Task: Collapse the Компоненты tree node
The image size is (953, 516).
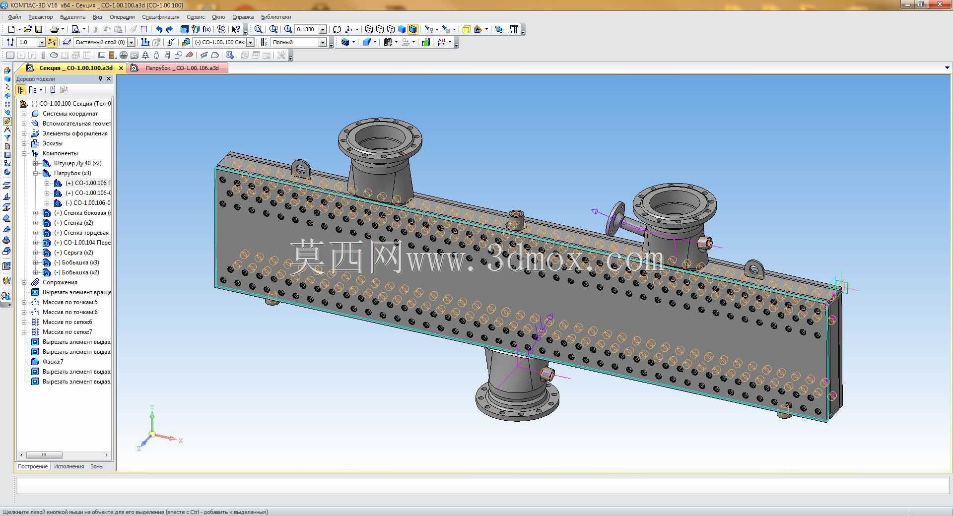Action: 24,153
